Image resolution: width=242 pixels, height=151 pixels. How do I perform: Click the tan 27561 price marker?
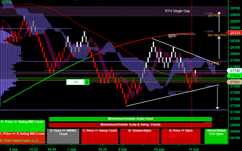[234, 82]
